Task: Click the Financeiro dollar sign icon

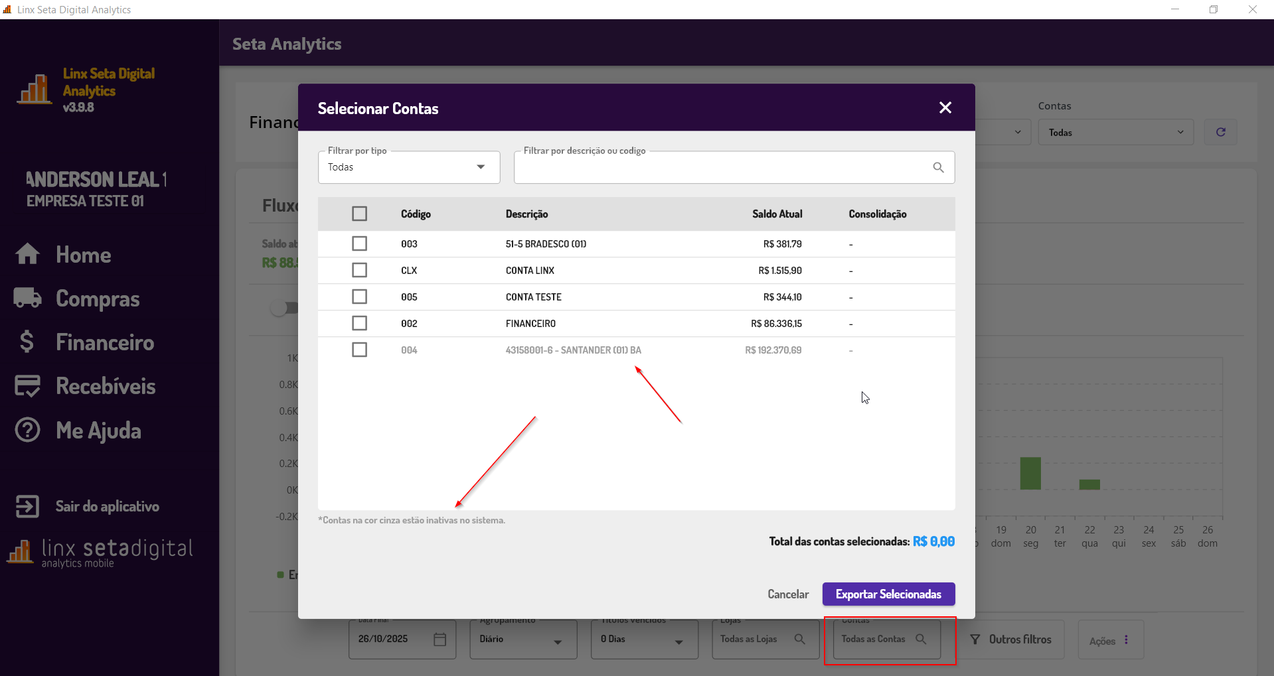Action: pos(27,342)
